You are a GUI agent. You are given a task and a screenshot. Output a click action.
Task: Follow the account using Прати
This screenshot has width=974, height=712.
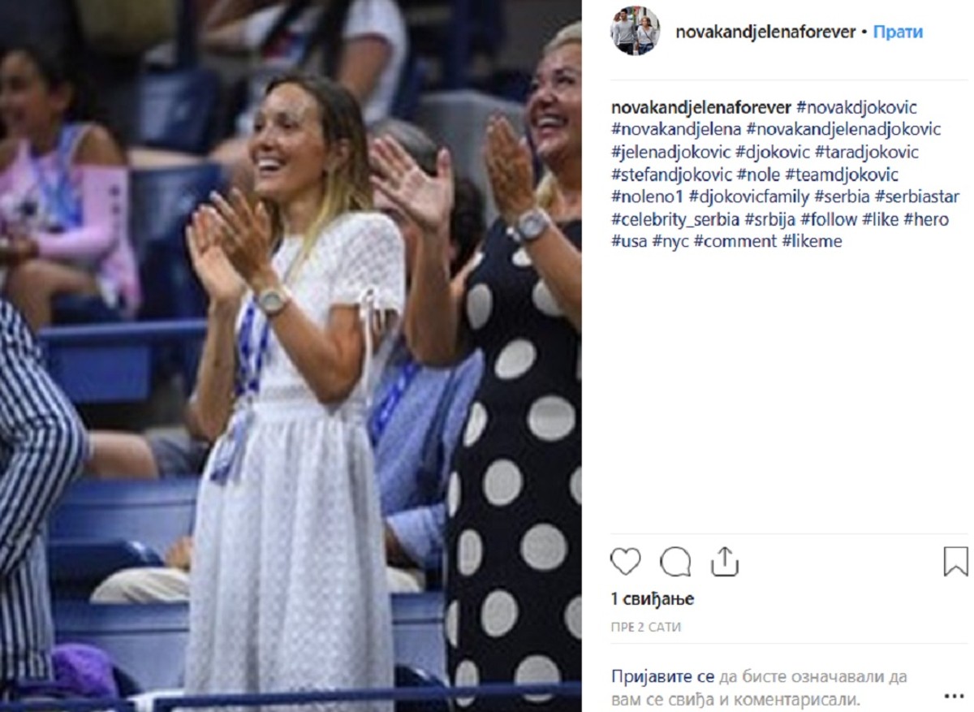[898, 32]
